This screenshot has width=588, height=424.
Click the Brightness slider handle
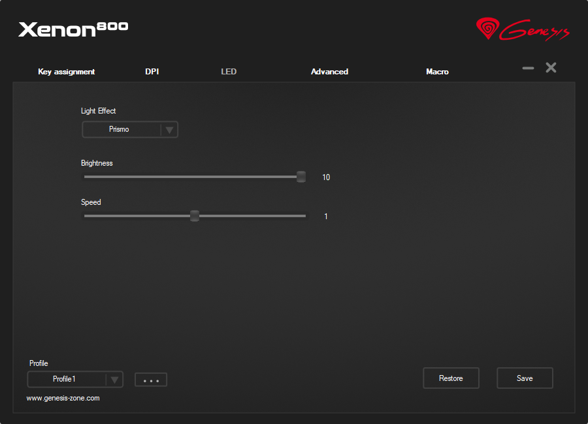click(301, 177)
